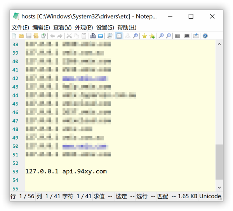Click status bar line indicator 行 1 / 56
The height and width of the screenshot is (211, 233).
click(x=23, y=196)
